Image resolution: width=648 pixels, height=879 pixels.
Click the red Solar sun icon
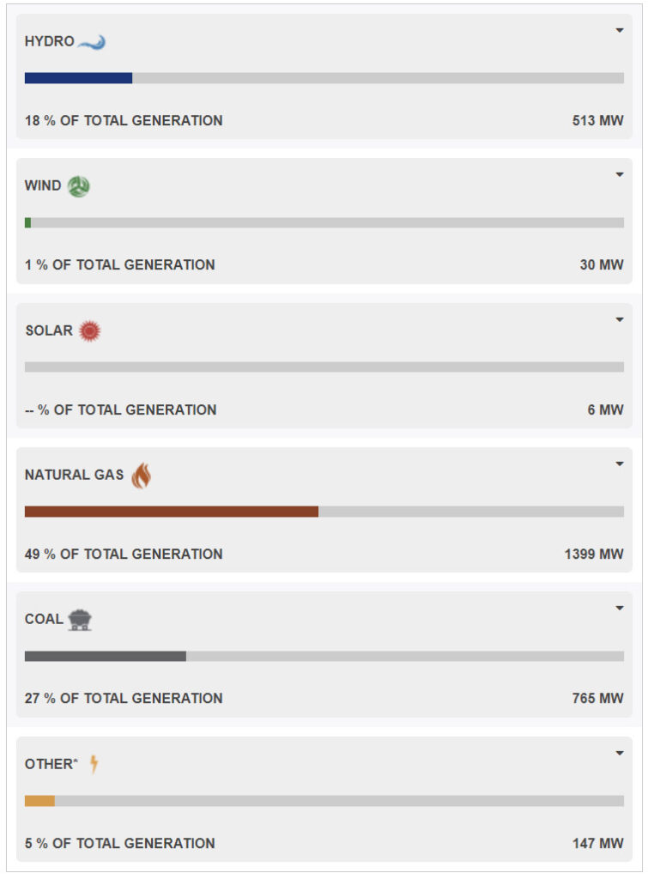pyautogui.click(x=89, y=330)
